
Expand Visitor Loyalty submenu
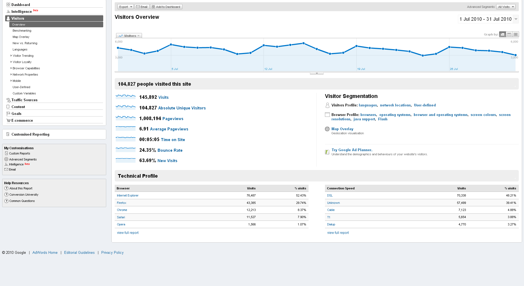point(11,62)
